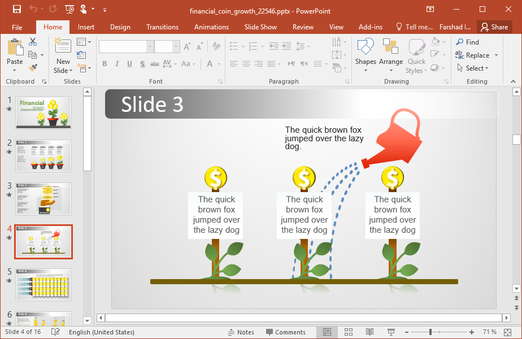Screen dimensions: 522x339
Task: Select the Format Painter brush
Action: 33,68
